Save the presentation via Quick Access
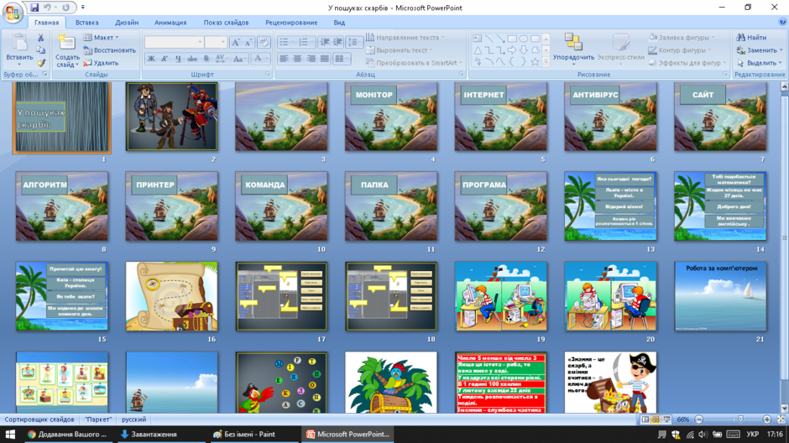Image resolution: width=789 pixels, height=443 pixels. pos(34,8)
